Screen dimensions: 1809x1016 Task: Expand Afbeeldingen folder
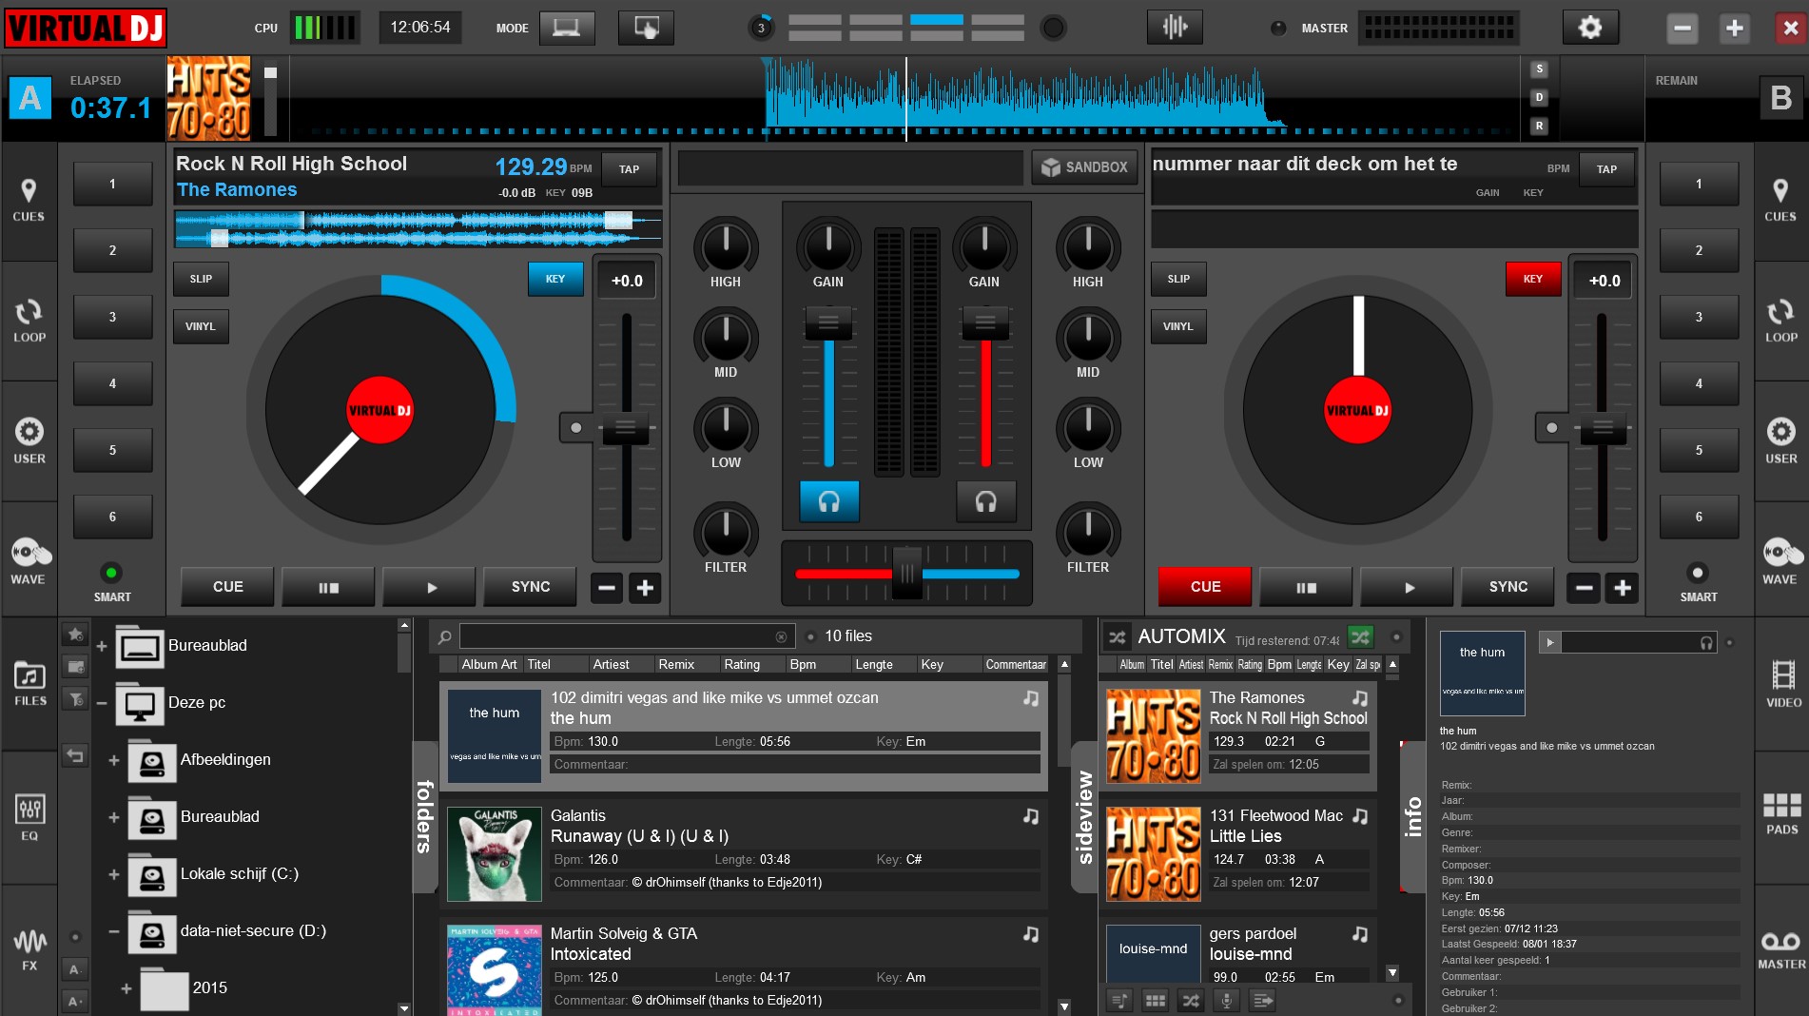click(114, 760)
